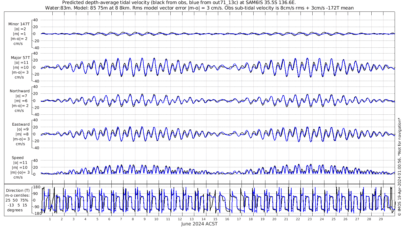The width and height of the screenshot is (403, 230).
Task: Click the 'Eastward' panel label
Action: click(21, 124)
